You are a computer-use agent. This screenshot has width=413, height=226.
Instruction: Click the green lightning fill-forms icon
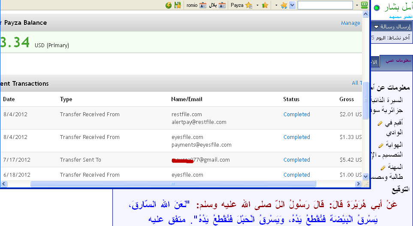(x=169, y=5)
